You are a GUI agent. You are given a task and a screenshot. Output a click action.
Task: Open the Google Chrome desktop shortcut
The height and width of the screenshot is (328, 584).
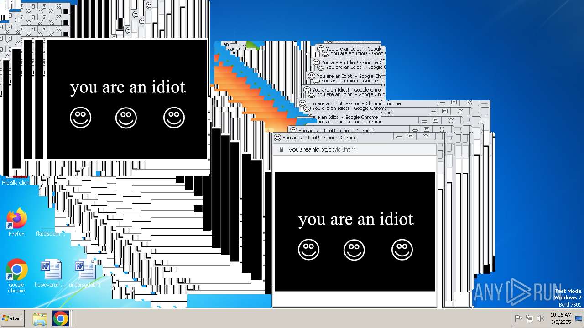[16, 276]
